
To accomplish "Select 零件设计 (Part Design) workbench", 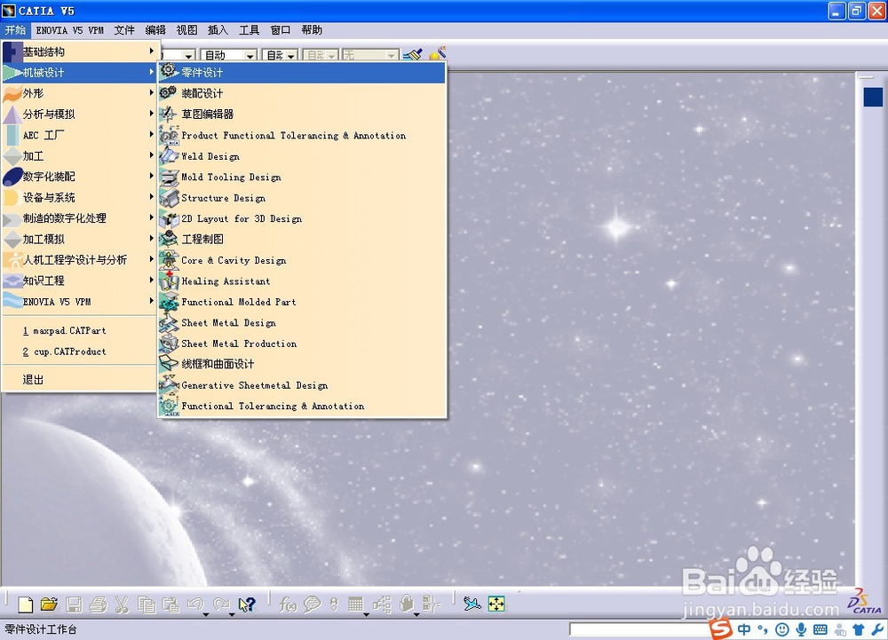I will pos(302,73).
